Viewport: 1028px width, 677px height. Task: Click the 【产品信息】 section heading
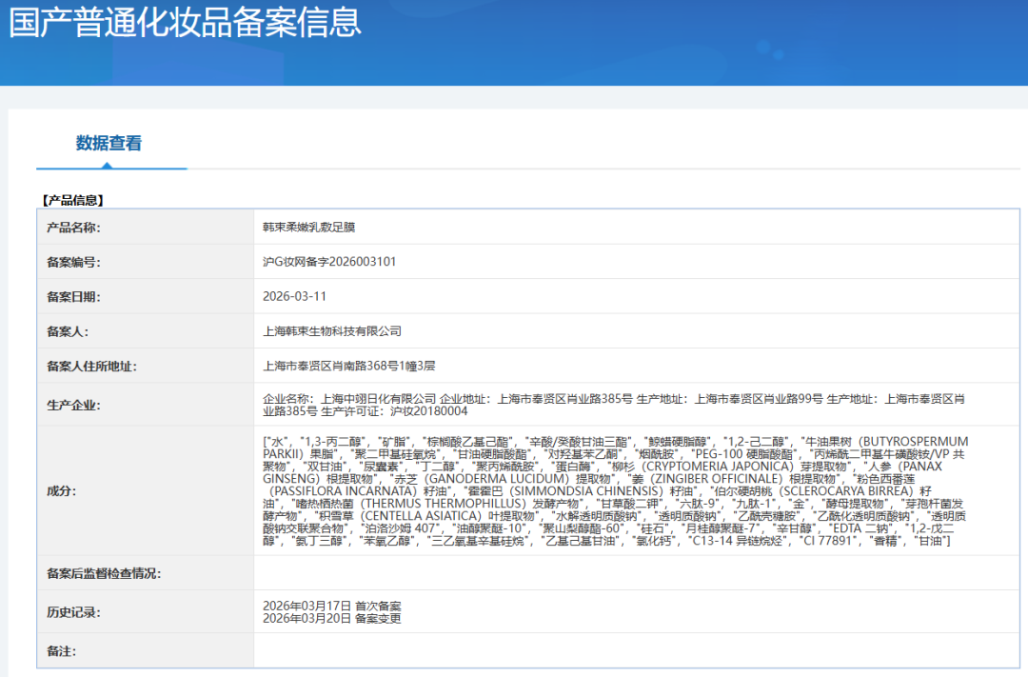click(72, 200)
